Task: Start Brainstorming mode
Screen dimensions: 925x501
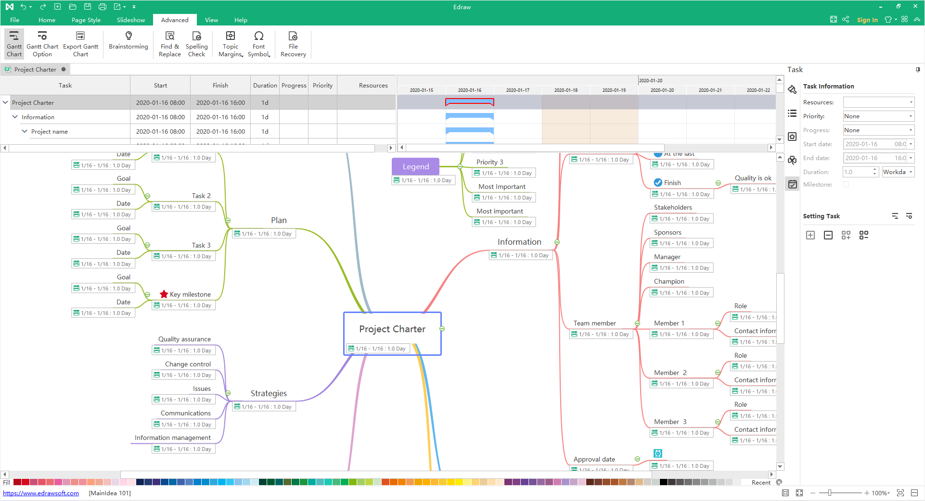Action: click(x=128, y=41)
